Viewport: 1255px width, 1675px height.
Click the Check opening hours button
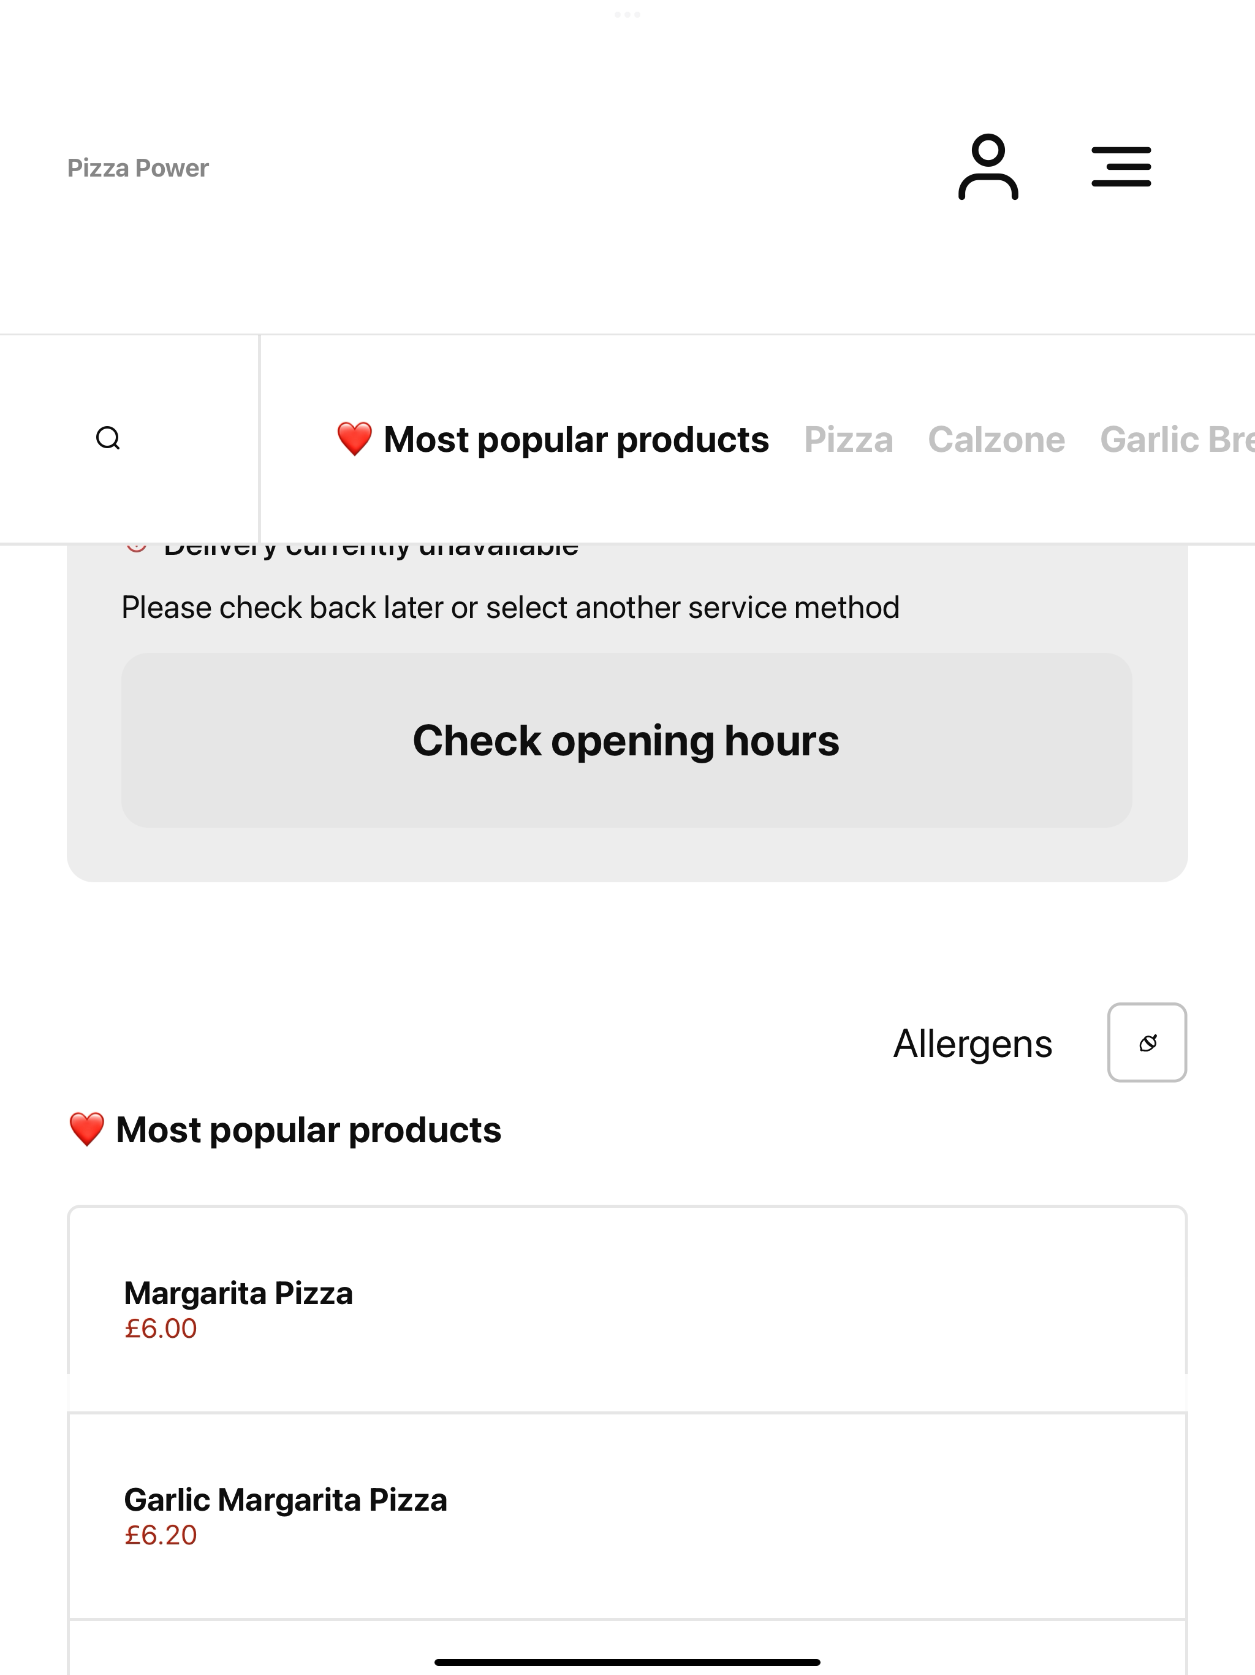pyautogui.click(x=627, y=740)
